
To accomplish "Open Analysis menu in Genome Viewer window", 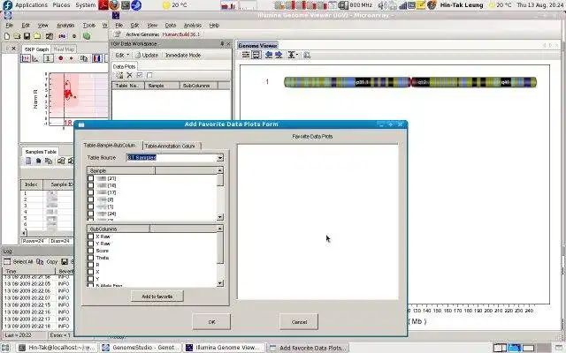I will (193, 26).
